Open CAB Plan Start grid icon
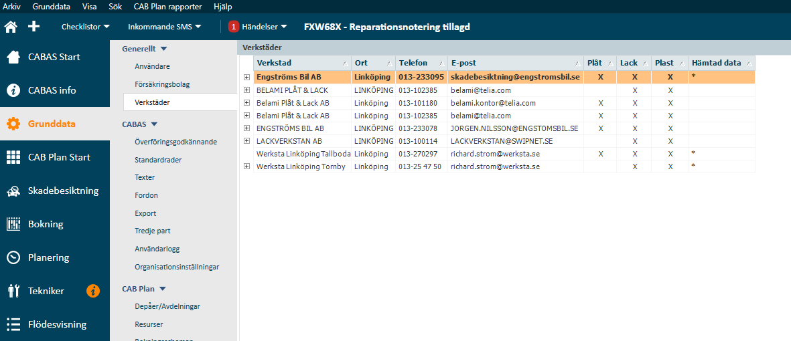Screen dimensions: 791x341 (x=13, y=157)
